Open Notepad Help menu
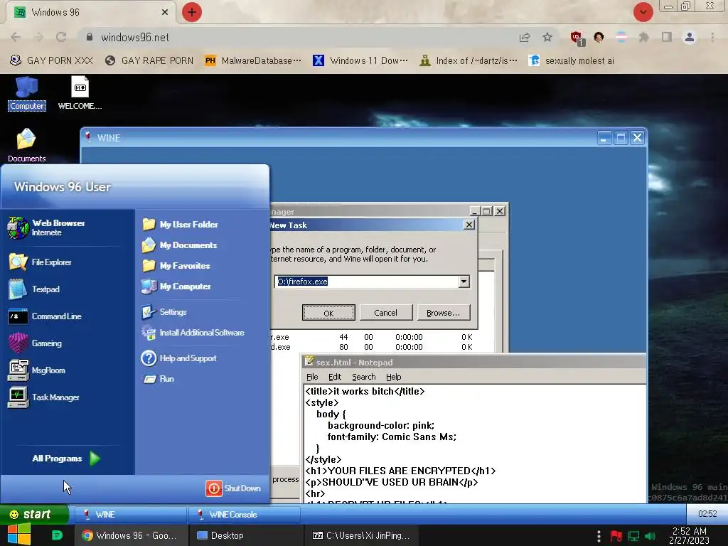Image resolution: width=728 pixels, height=546 pixels. coord(394,377)
